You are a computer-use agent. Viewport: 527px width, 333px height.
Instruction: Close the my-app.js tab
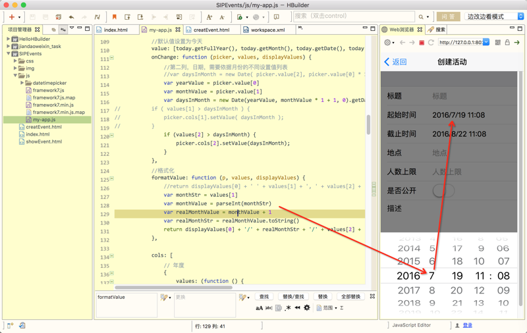[178, 30]
